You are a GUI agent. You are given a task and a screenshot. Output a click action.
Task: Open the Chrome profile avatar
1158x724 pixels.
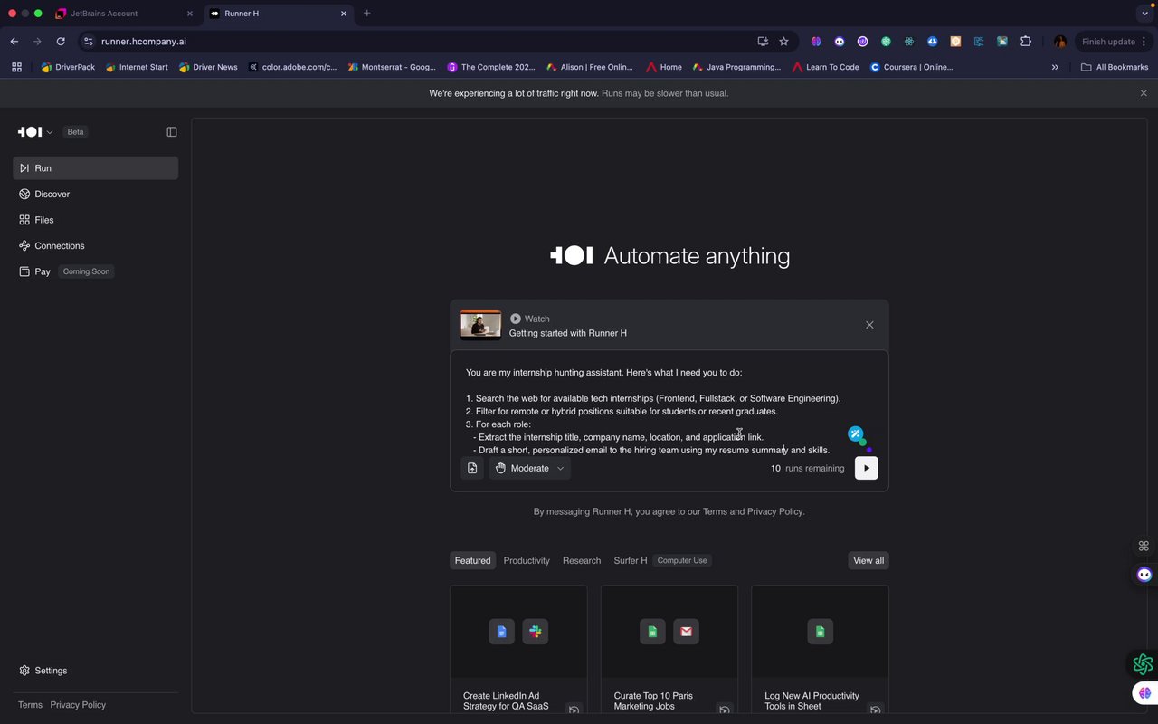[x=1060, y=42]
